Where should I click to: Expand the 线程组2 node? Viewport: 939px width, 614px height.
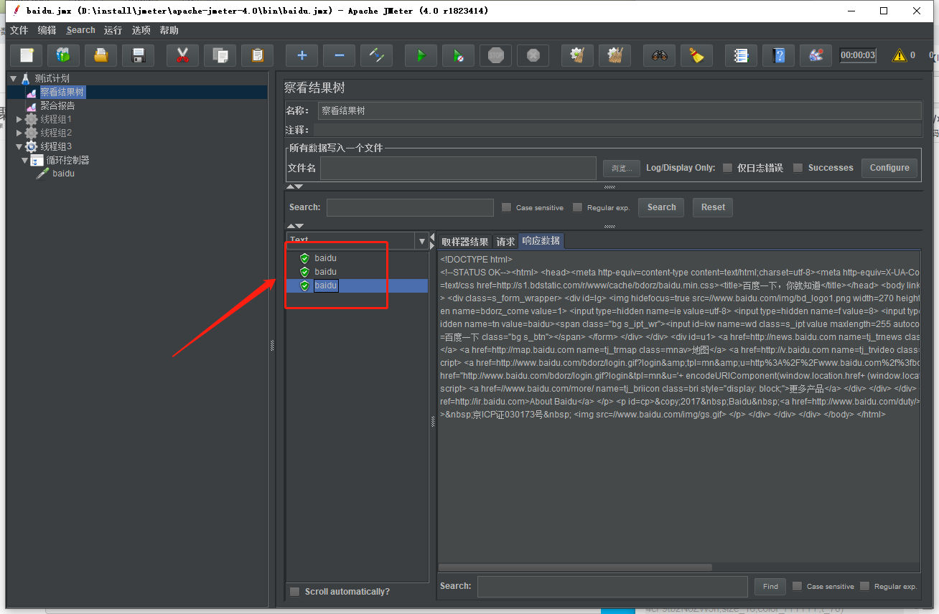click(x=19, y=133)
